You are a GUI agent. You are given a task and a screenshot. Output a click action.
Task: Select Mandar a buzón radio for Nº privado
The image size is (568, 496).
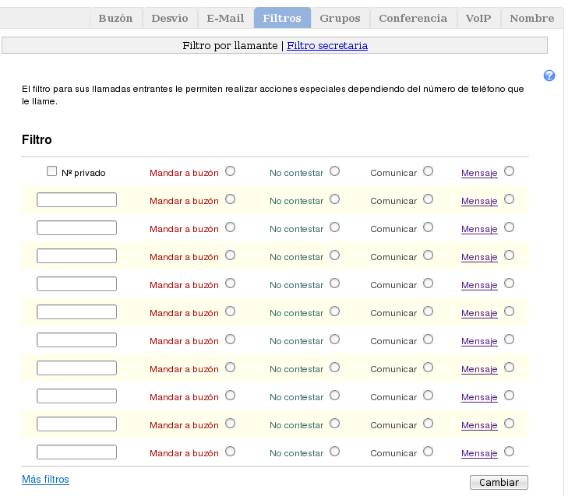tap(230, 171)
